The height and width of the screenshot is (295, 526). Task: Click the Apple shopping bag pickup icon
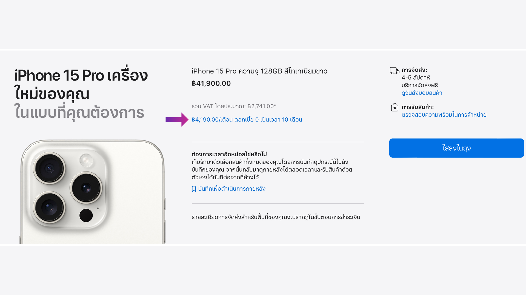pos(395,107)
